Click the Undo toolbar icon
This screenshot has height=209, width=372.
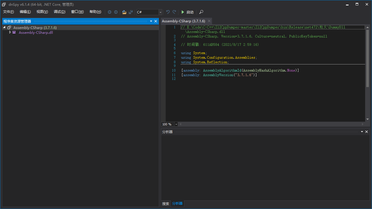pyautogui.click(x=168, y=12)
